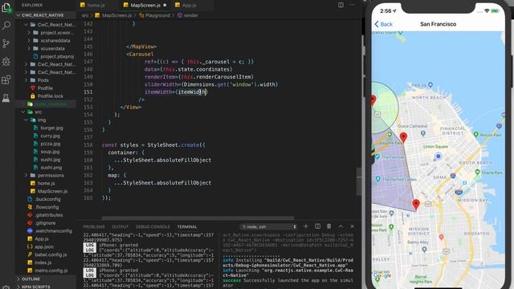Collapse the img folder
Screen dimensions: 514x289
click(42, 120)
